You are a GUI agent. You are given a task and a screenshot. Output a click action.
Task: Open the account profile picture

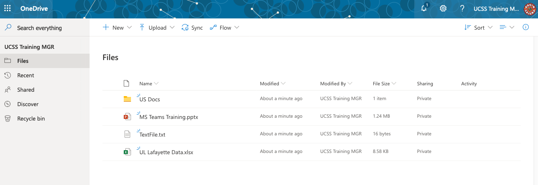[530, 9]
